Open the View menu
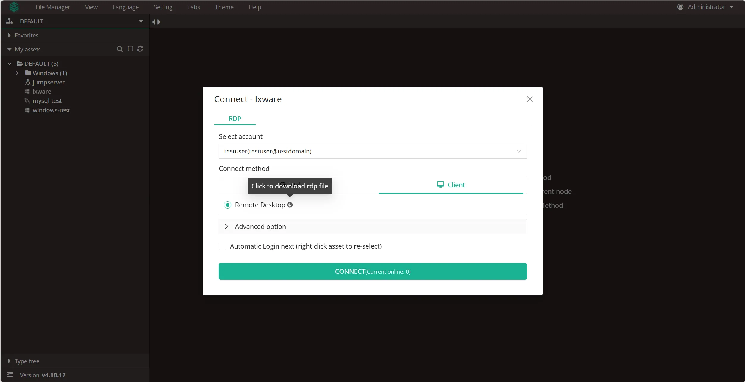745x382 pixels. 91,7
